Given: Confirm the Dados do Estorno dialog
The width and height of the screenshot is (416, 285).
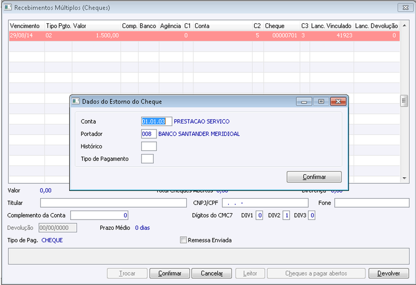Looking at the screenshot, I should pos(314,177).
